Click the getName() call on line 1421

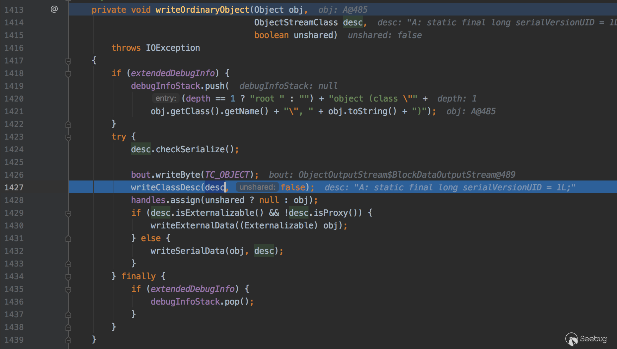click(247, 111)
